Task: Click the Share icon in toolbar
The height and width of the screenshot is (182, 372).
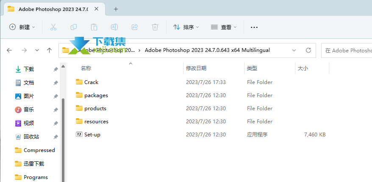Action: pos(135,27)
